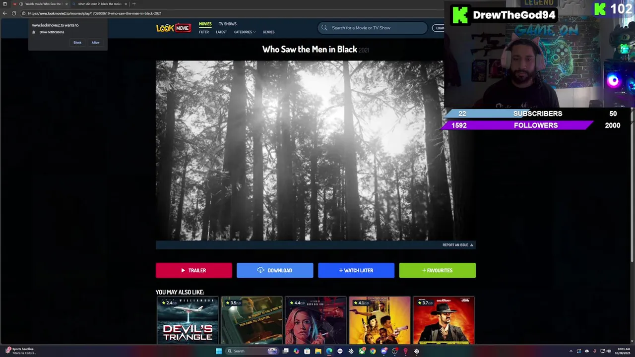The height and width of the screenshot is (357, 635).
Task: Click the volume icon in system tray
Action: (x=609, y=351)
